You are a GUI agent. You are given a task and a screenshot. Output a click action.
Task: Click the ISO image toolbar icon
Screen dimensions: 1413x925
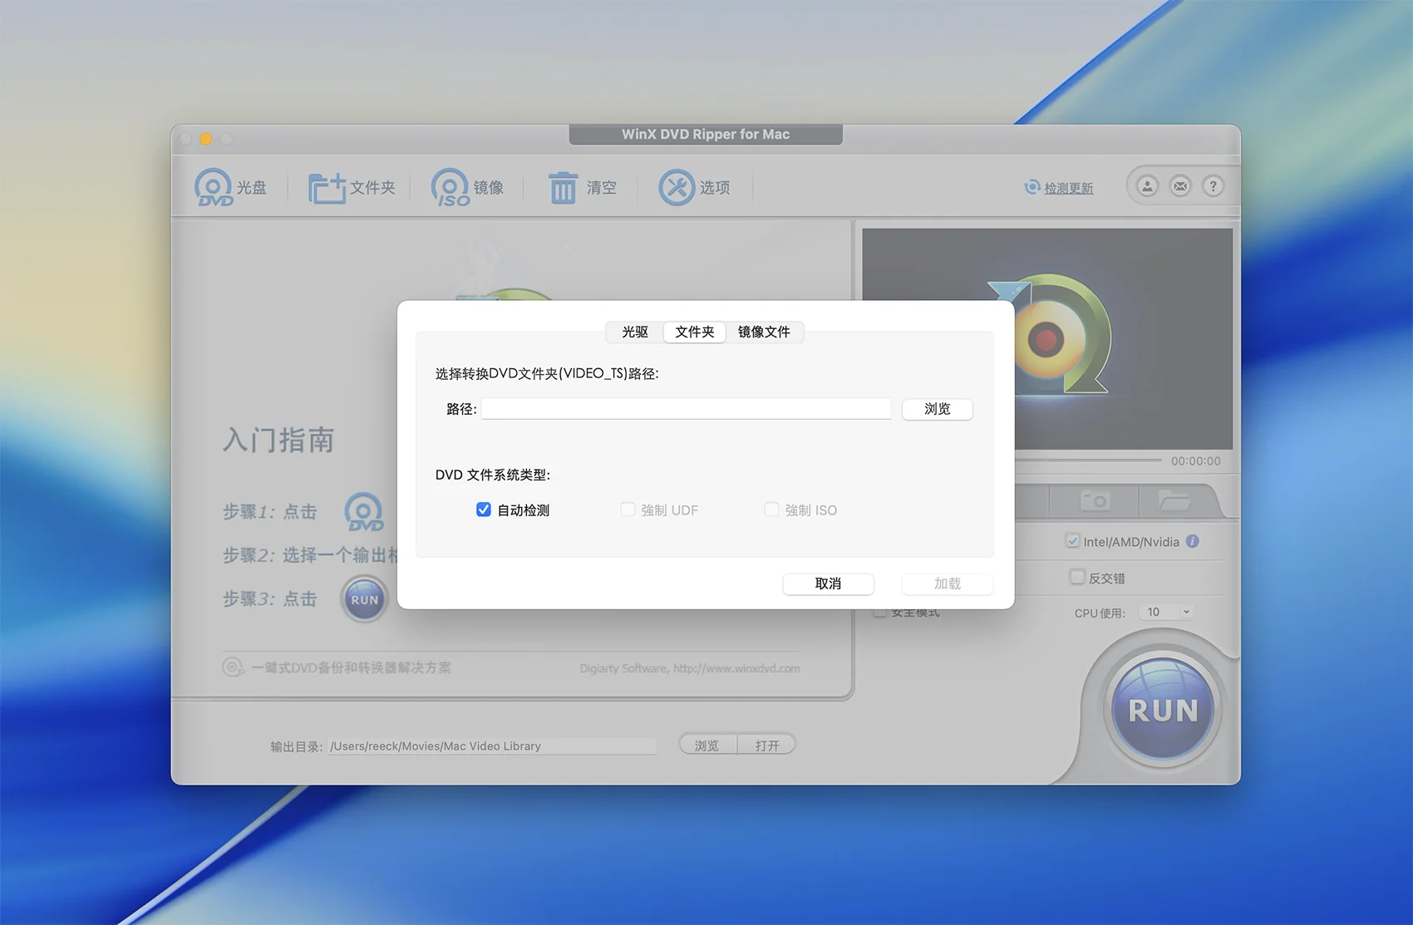point(450,188)
